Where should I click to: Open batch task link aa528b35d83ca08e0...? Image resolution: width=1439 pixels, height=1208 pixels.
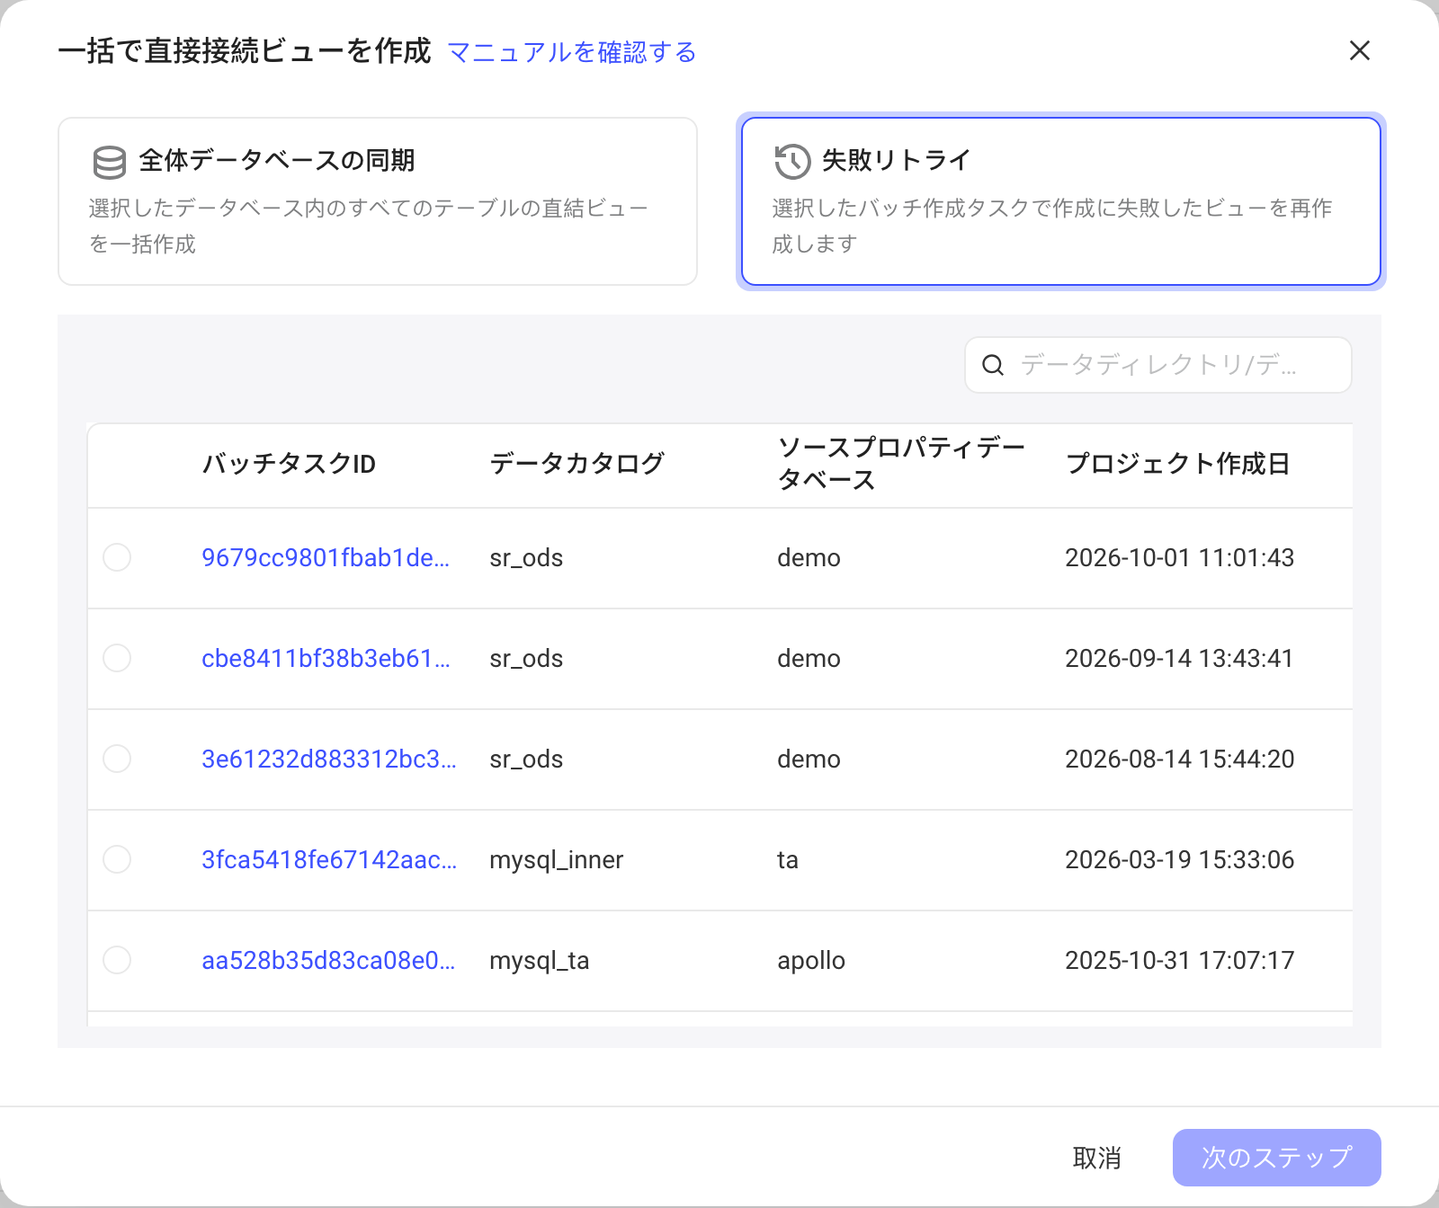[x=328, y=960]
